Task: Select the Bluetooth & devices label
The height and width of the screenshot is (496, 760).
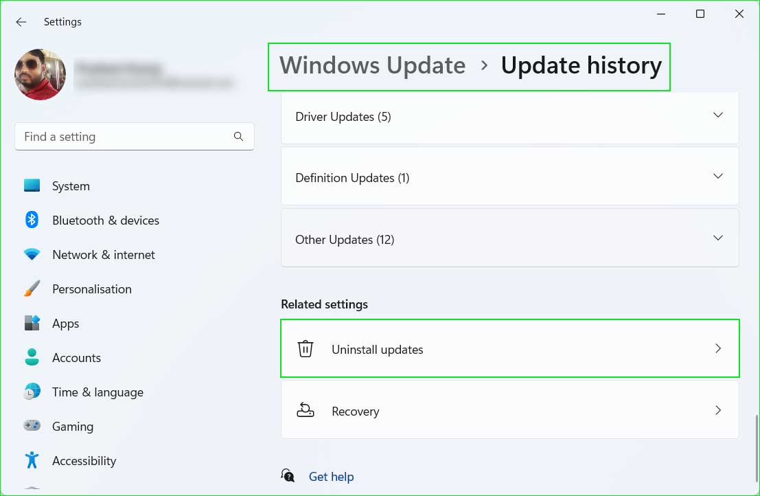Action: point(106,221)
